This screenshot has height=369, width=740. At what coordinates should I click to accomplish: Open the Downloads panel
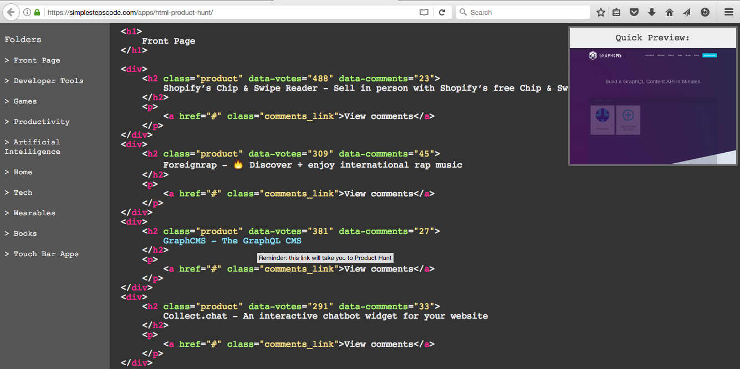[651, 12]
